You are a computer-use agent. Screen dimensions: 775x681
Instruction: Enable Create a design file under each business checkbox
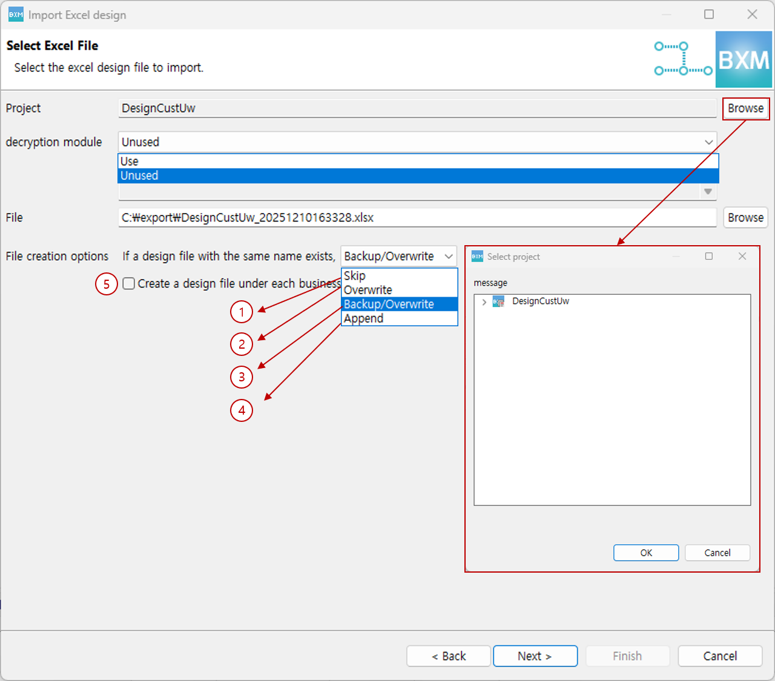point(129,283)
